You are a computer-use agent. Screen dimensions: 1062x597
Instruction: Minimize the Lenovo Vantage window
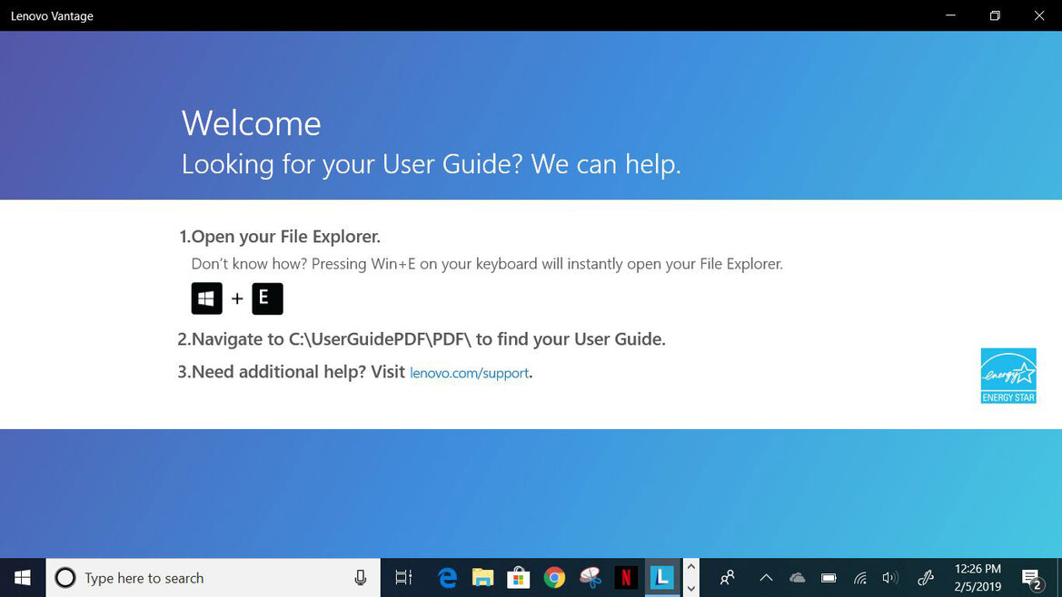[950, 15]
